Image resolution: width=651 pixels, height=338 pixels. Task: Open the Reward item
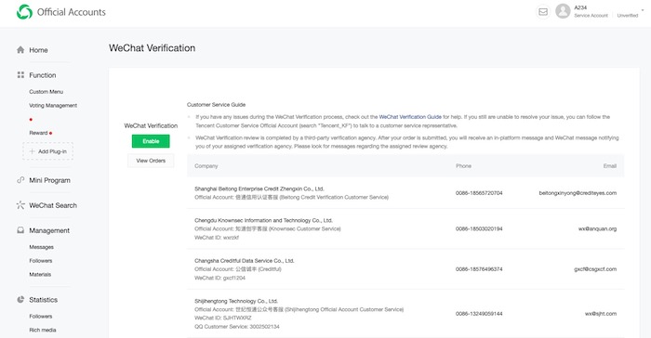[x=39, y=133]
